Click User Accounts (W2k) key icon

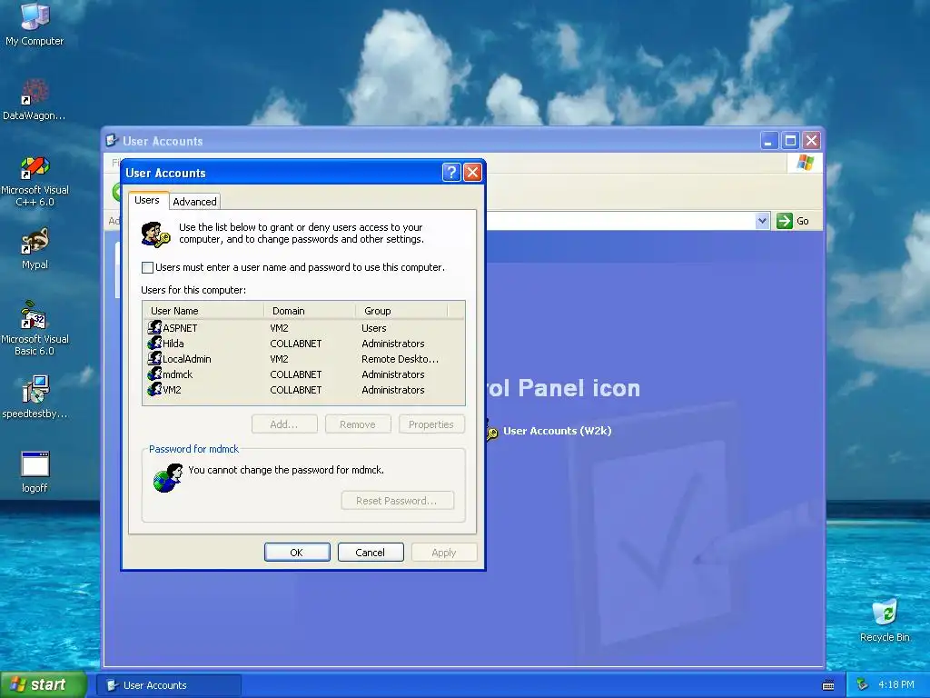492,431
